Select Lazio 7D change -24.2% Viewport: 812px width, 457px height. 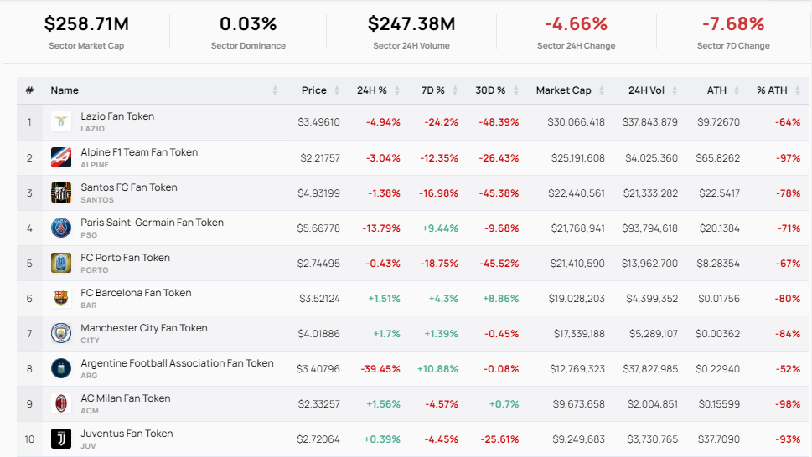[x=442, y=122]
